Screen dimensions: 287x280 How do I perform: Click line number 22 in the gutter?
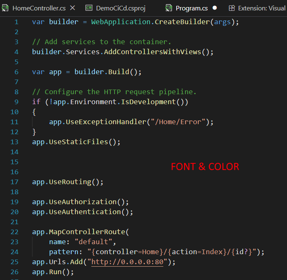[x=15, y=232]
